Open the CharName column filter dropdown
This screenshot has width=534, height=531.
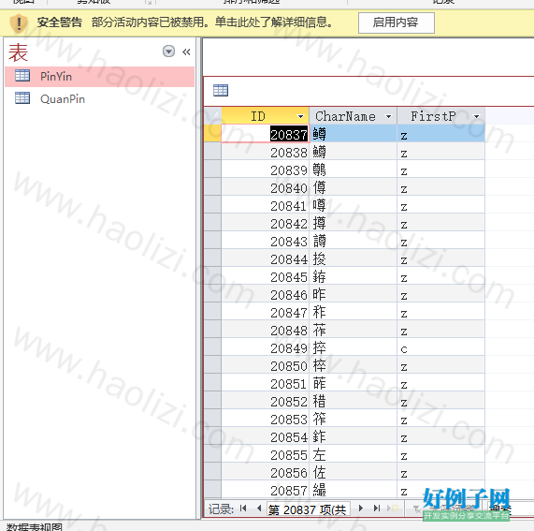(388, 117)
